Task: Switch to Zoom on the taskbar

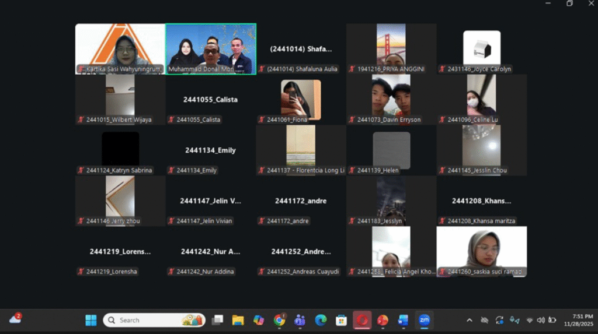Action: 424,320
